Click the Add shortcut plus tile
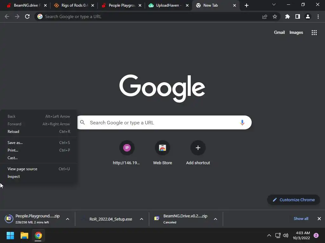Screen dimensions: 325x243 (198, 153)
